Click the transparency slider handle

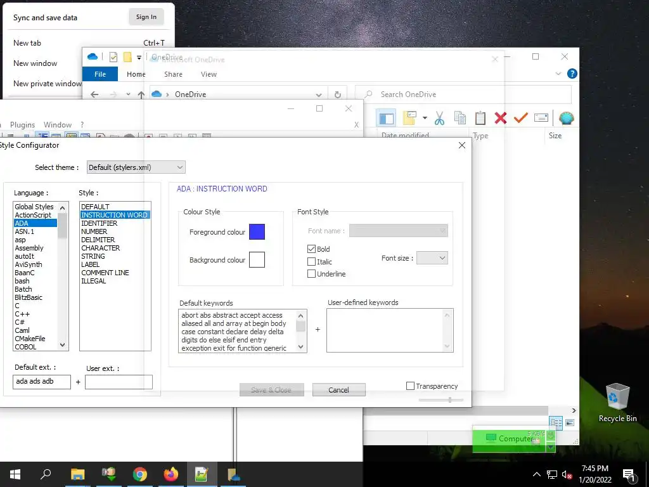point(450,400)
